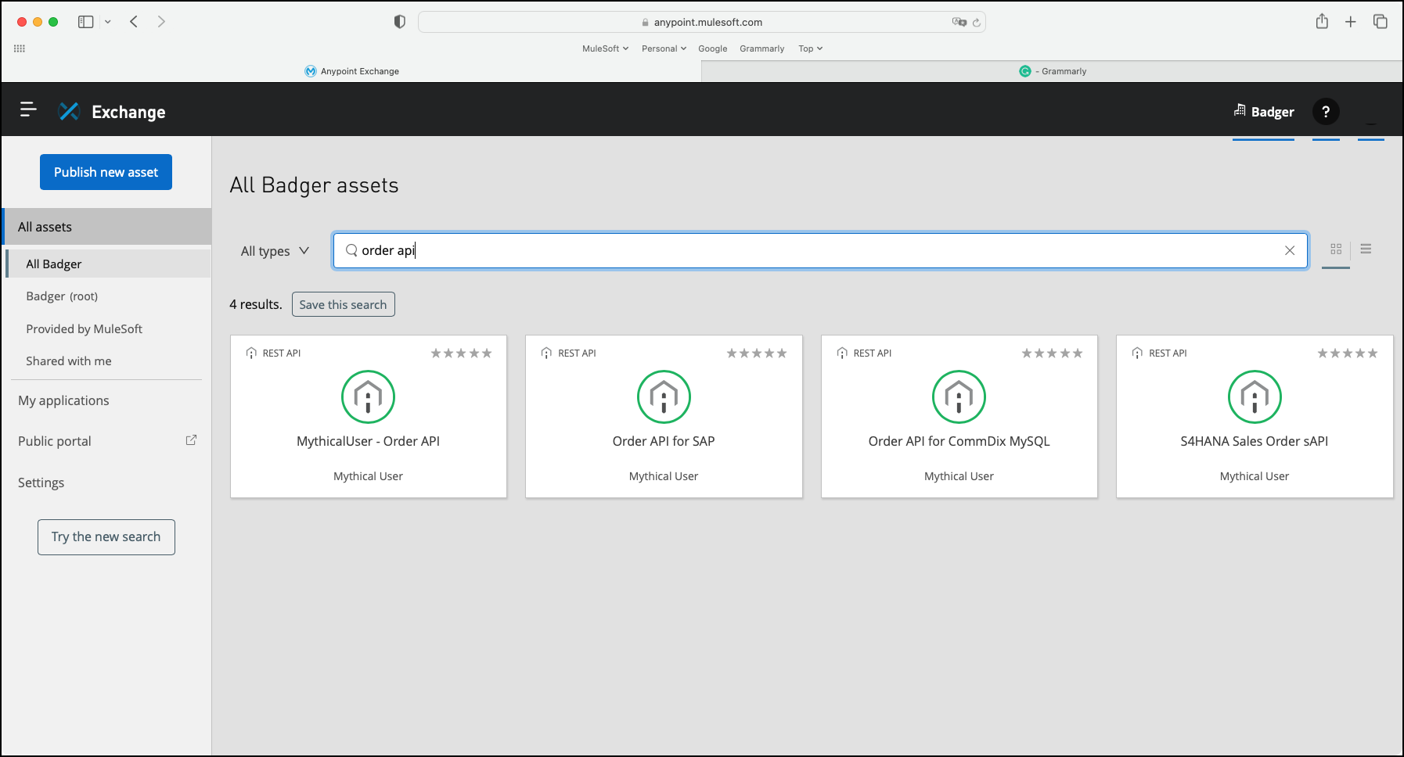Clear the search field with X

[x=1290, y=250]
